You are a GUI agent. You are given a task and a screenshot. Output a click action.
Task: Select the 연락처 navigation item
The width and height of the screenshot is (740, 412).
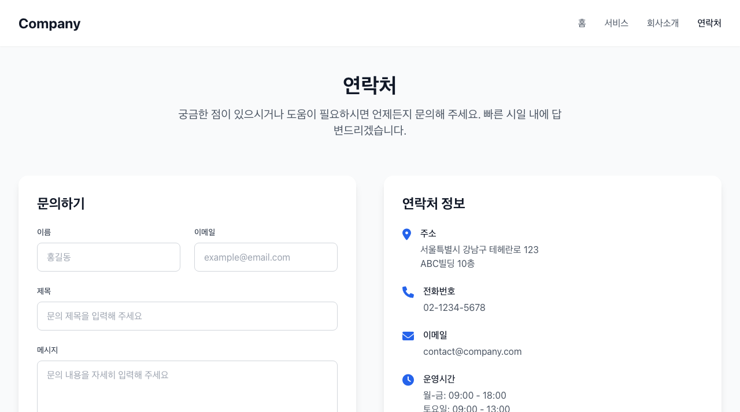pos(709,23)
